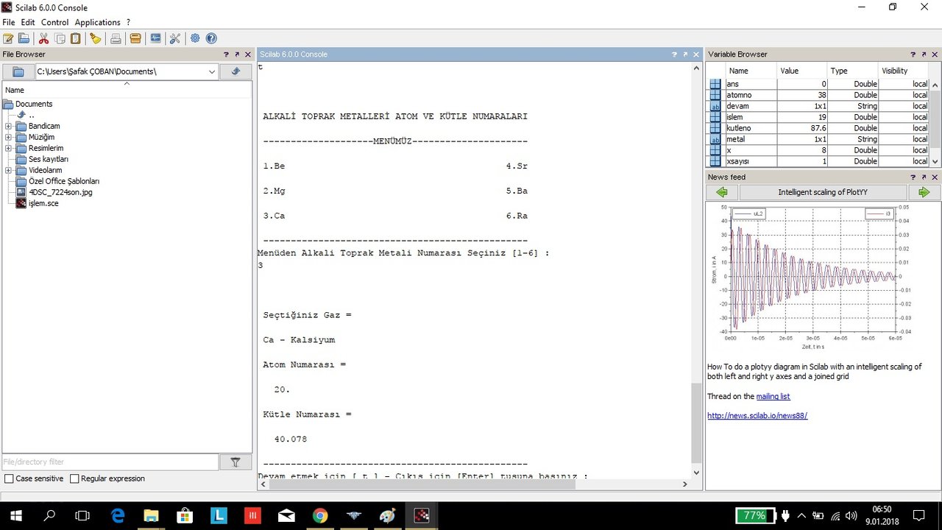The image size is (942, 530).
Task: Click the Copy toolbar icon
Action: tap(60, 38)
